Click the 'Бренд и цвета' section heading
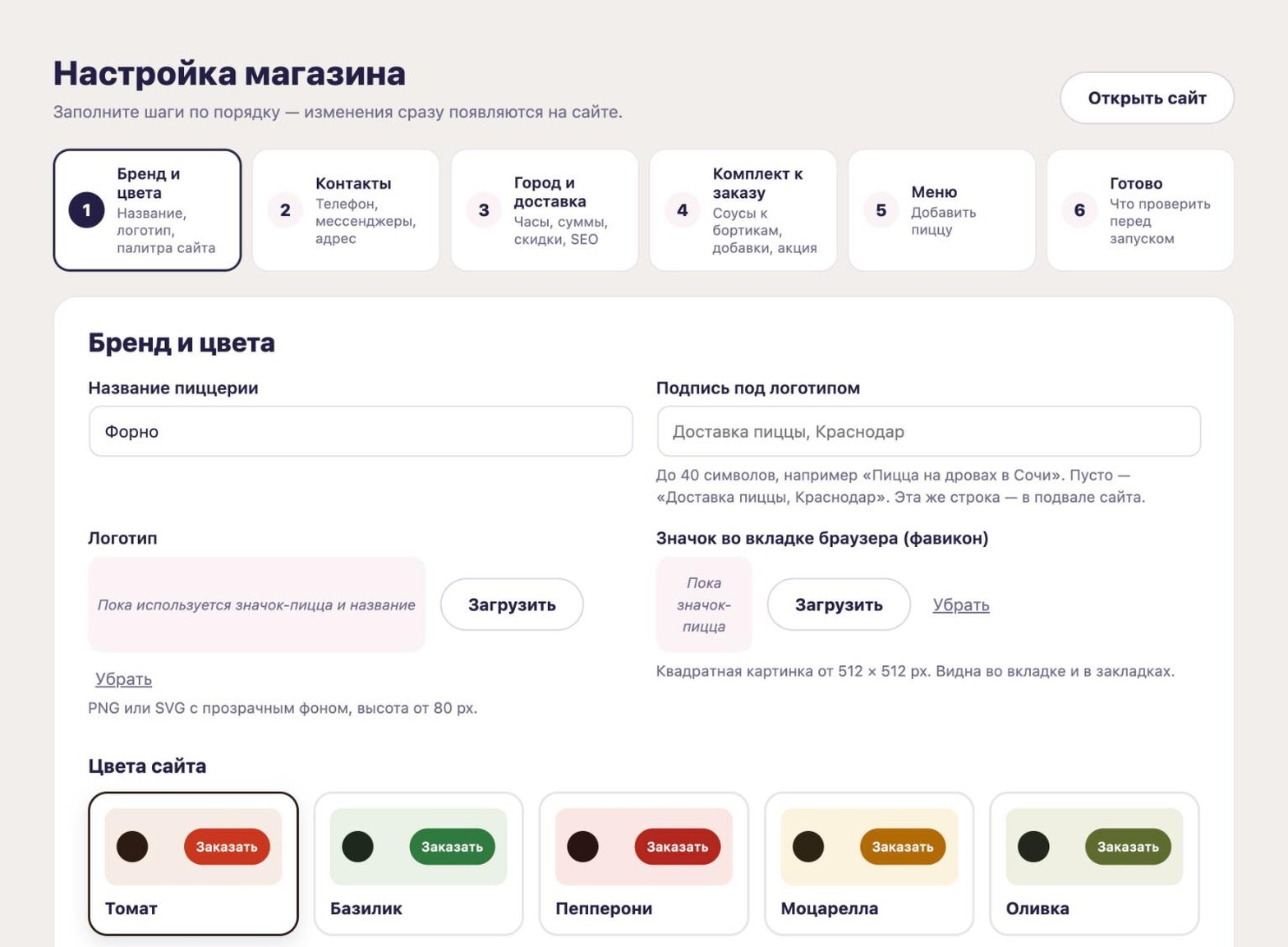This screenshot has height=947, width=1288. tap(182, 342)
